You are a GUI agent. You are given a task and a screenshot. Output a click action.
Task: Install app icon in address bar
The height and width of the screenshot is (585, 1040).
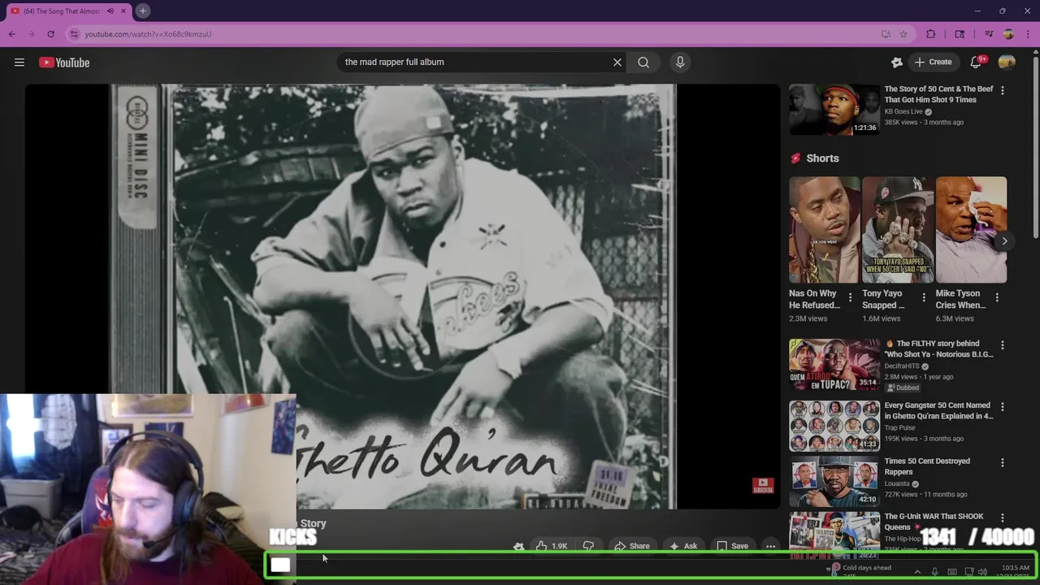pos(886,34)
